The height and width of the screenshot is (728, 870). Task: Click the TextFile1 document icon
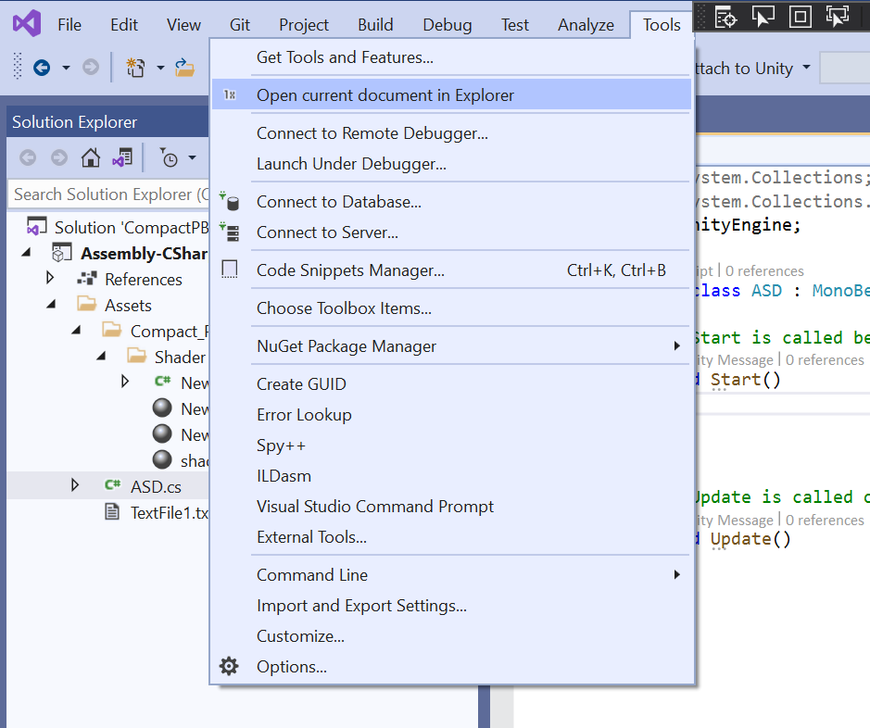click(112, 511)
